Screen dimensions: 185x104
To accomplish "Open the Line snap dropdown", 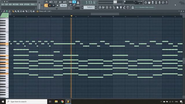I will 76,8.
